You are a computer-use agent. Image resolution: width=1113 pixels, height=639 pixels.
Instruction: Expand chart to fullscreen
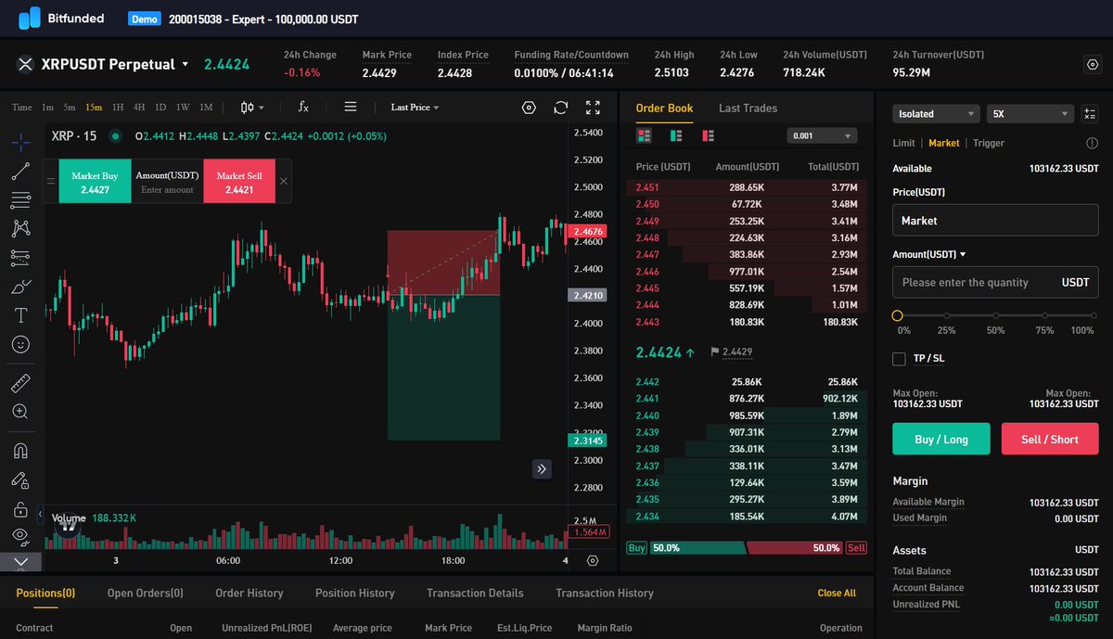(594, 108)
